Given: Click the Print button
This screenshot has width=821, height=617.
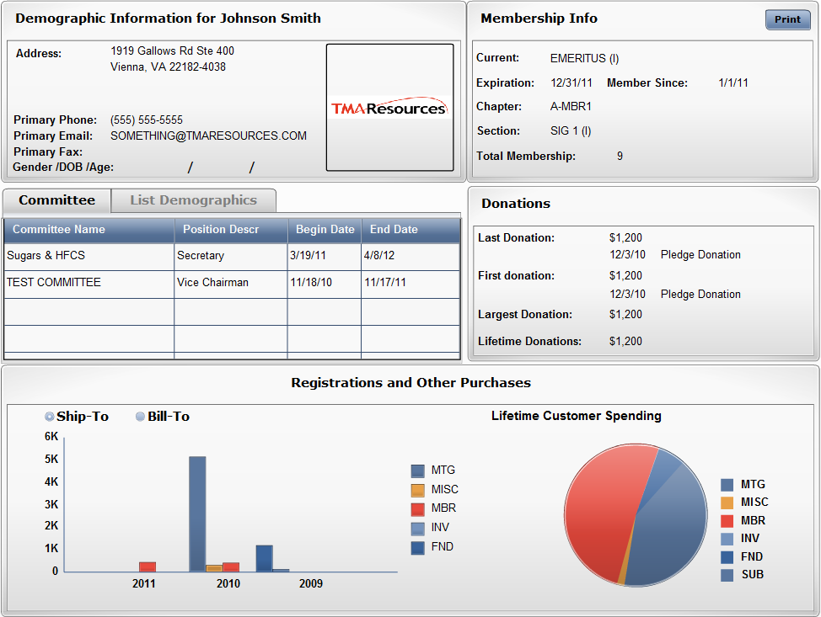Looking at the screenshot, I should [x=787, y=19].
